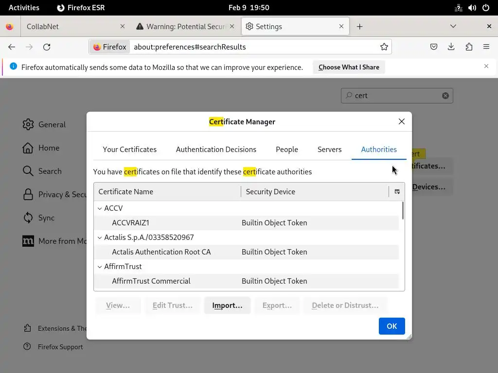498x373 pixels.
Task: Sort by Certificate Name column header
Action: [x=167, y=191]
